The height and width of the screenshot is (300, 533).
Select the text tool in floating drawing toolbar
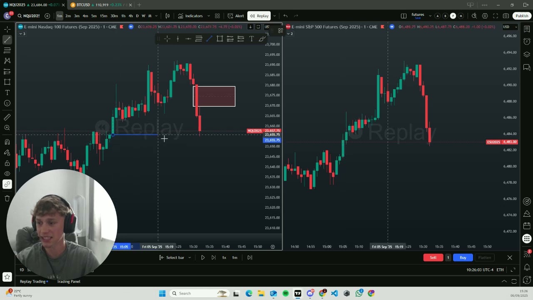point(252,39)
